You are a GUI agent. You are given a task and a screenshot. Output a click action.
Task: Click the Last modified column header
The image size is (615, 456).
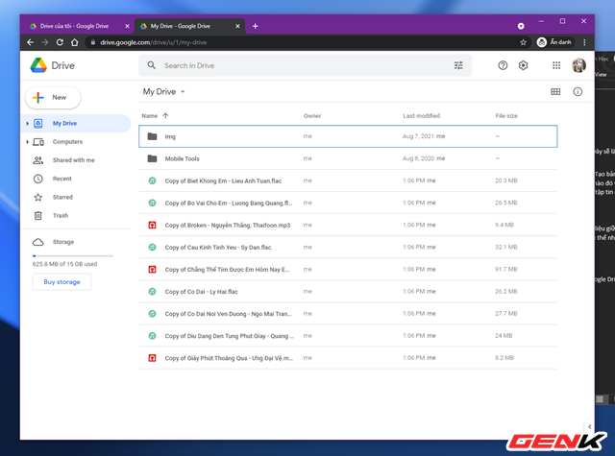[x=421, y=115]
